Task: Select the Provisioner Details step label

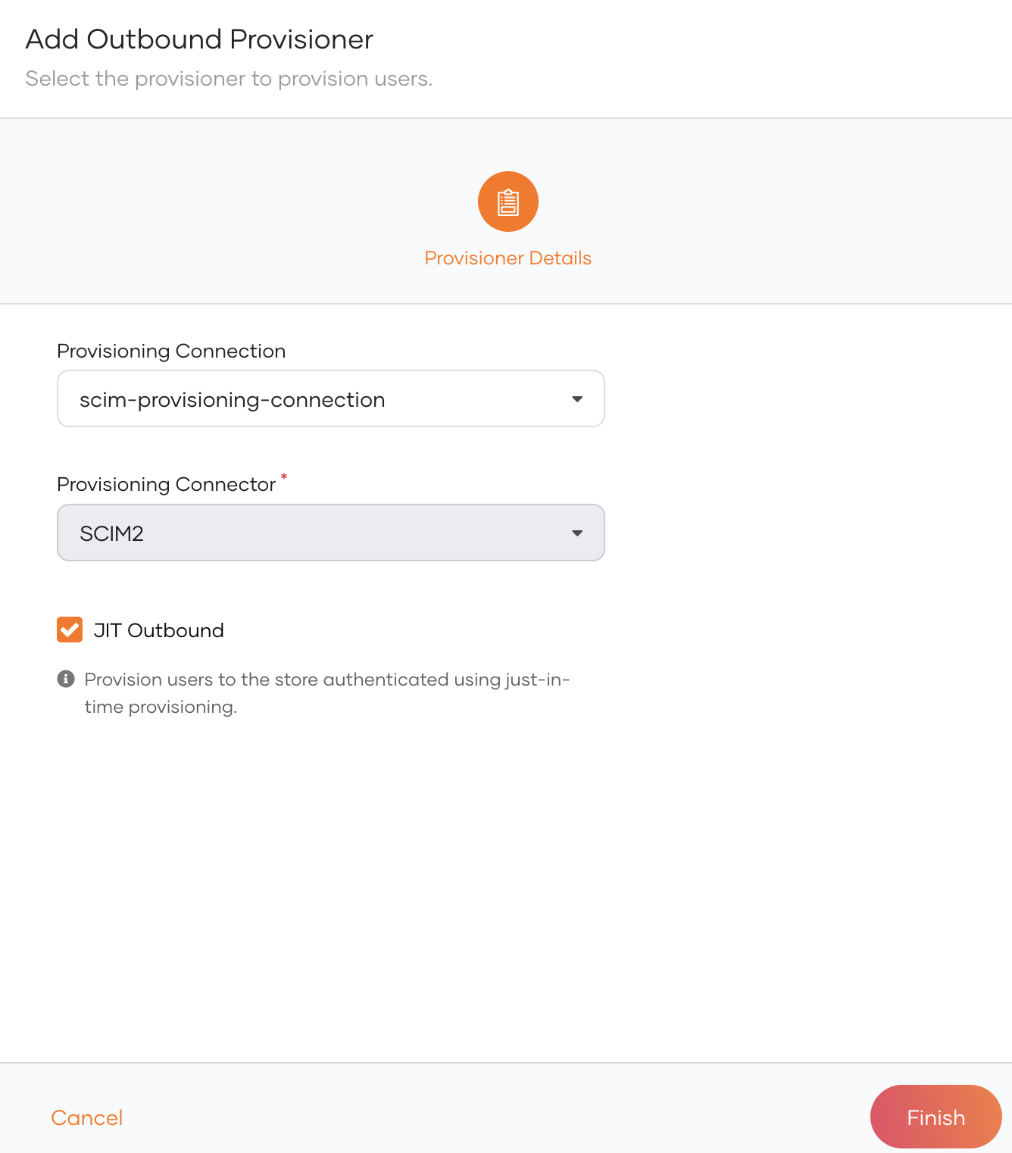Action: [508, 258]
